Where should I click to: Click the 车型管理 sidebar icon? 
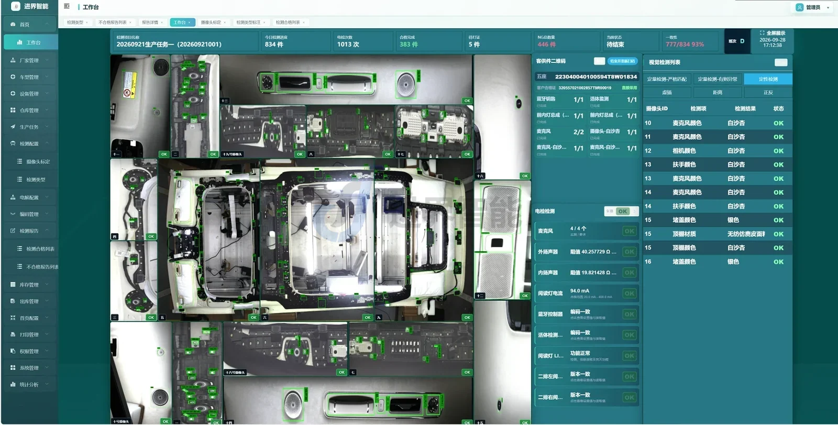pos(13,77)
